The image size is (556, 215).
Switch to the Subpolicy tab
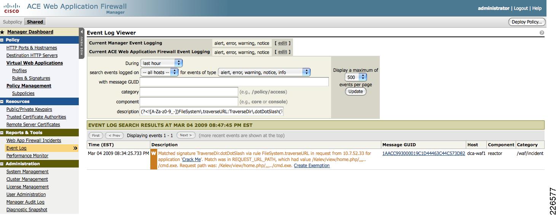click(x=13, y=22)
